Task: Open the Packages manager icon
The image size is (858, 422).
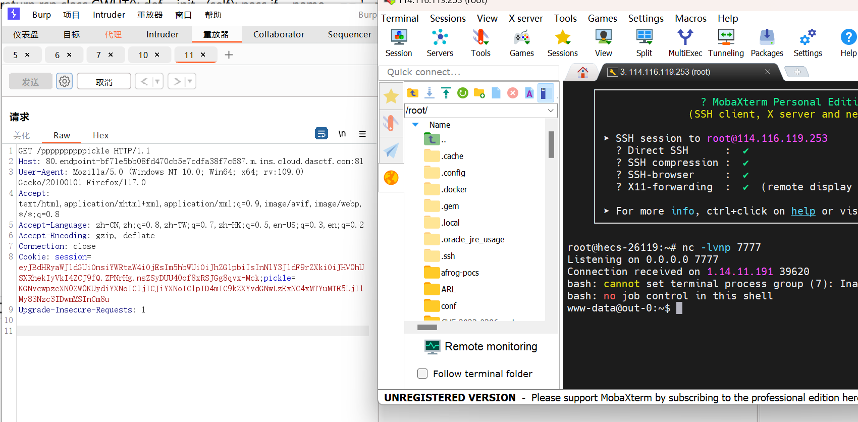Action: (x=767, y=43)
